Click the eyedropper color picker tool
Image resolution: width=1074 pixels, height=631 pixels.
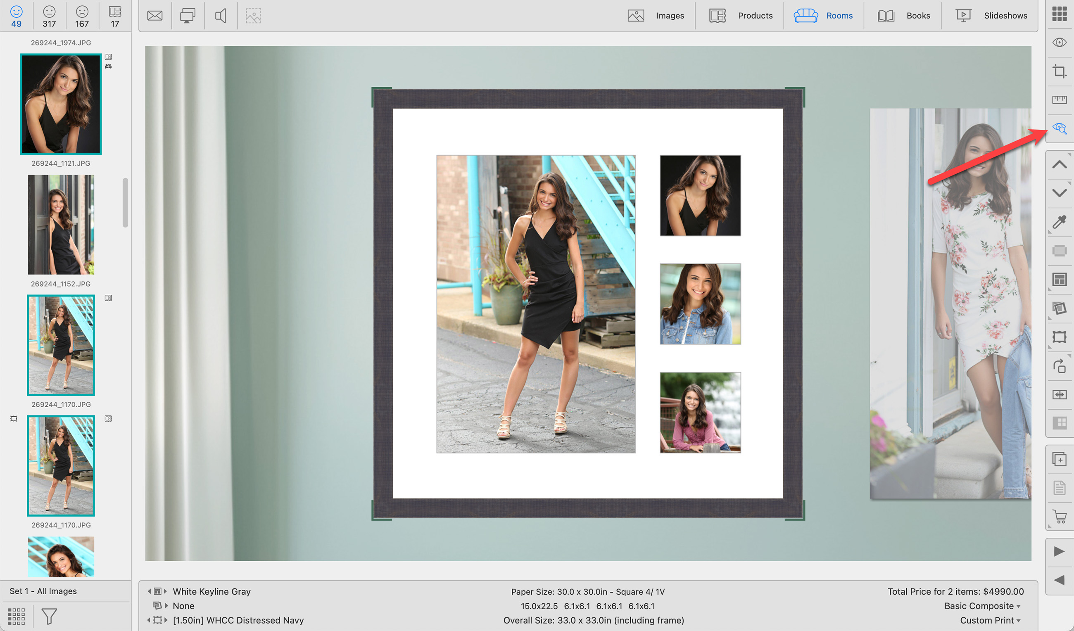click(1059, 222)
